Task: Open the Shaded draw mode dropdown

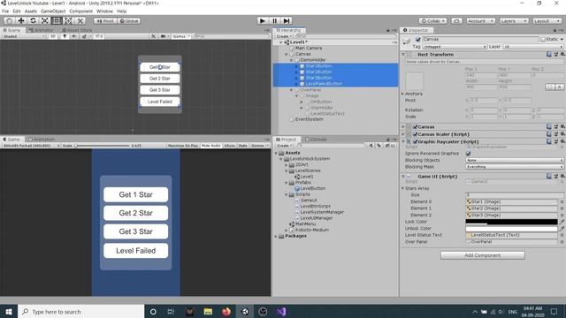Action: 24,36
